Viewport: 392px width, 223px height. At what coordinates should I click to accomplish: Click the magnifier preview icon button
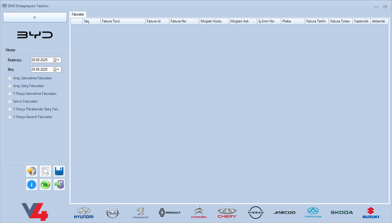tap(45, 171)
